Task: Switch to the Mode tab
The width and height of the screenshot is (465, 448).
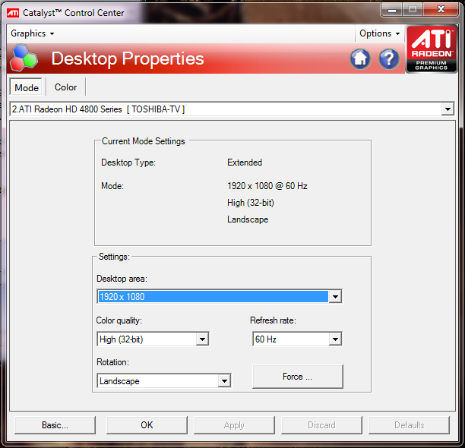Action: point(27,87)
